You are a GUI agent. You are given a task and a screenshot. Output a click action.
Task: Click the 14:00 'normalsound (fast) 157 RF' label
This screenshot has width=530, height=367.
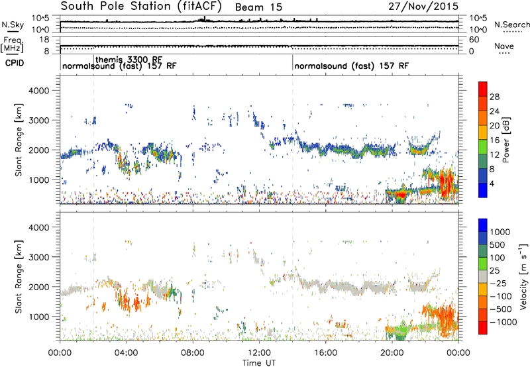(x=352, y=66)
